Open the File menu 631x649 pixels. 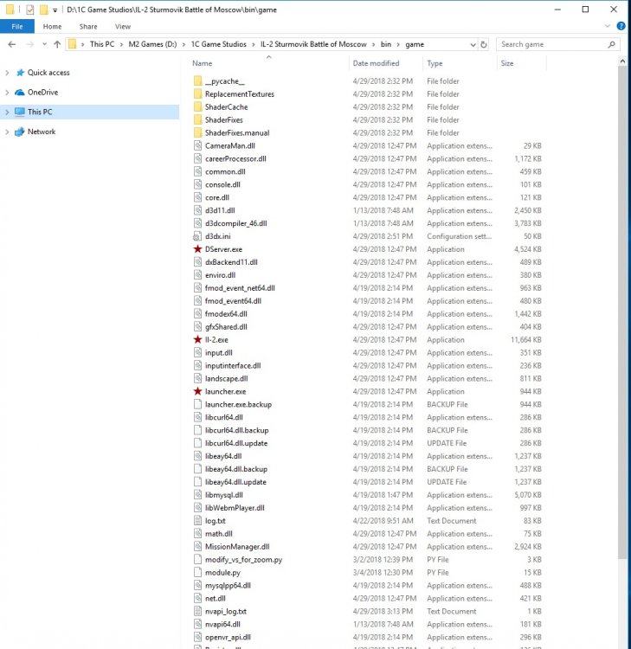(17, 27)
